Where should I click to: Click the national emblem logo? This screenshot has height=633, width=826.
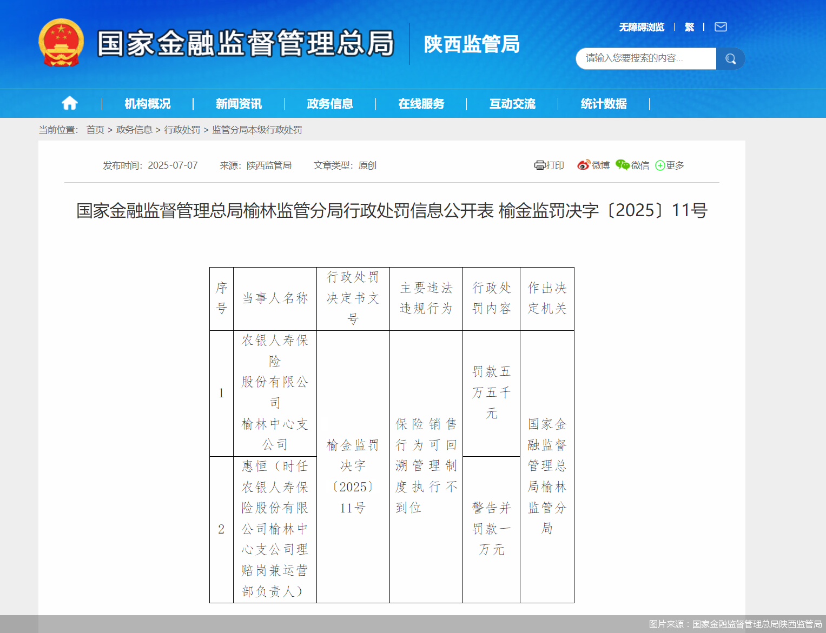coord(61,43)
